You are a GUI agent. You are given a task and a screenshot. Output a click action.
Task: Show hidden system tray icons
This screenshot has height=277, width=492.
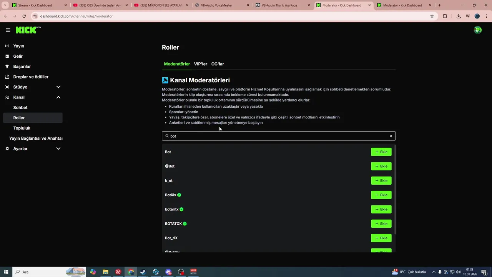click(x=434, y=272)
